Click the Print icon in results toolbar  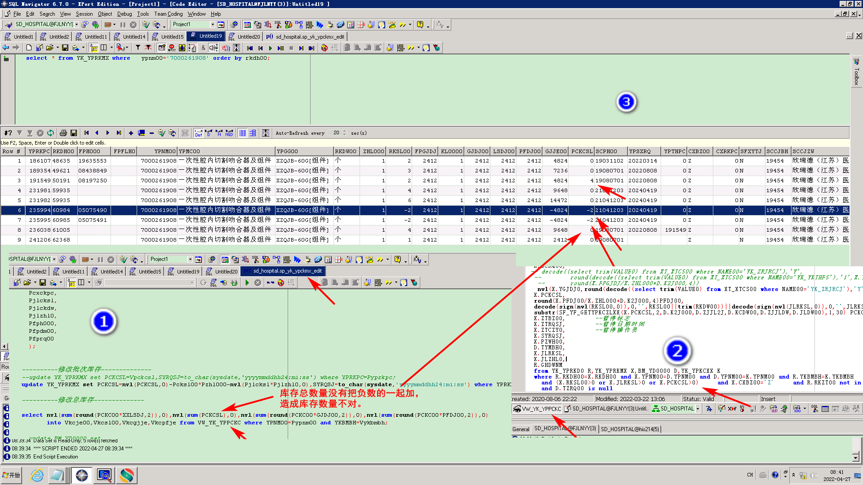pos(63,133)
